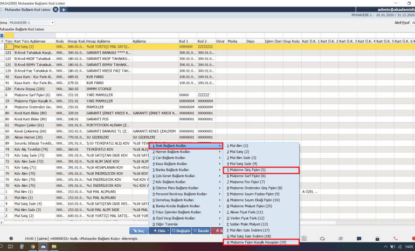Show hidden system tray icons
Viewport: 415px width, 251px height.
(386, 247)
